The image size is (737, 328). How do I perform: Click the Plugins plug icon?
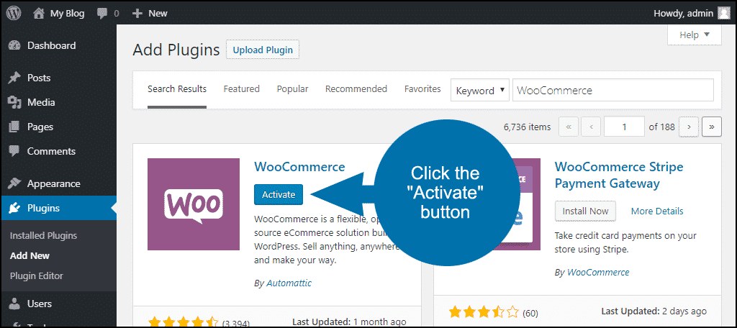pos(14,208)
